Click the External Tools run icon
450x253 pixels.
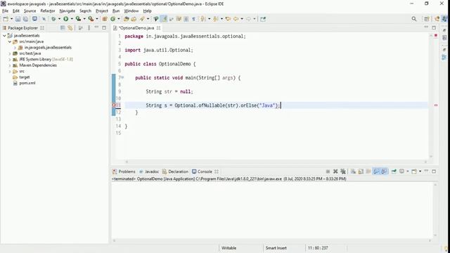(91, 19)
